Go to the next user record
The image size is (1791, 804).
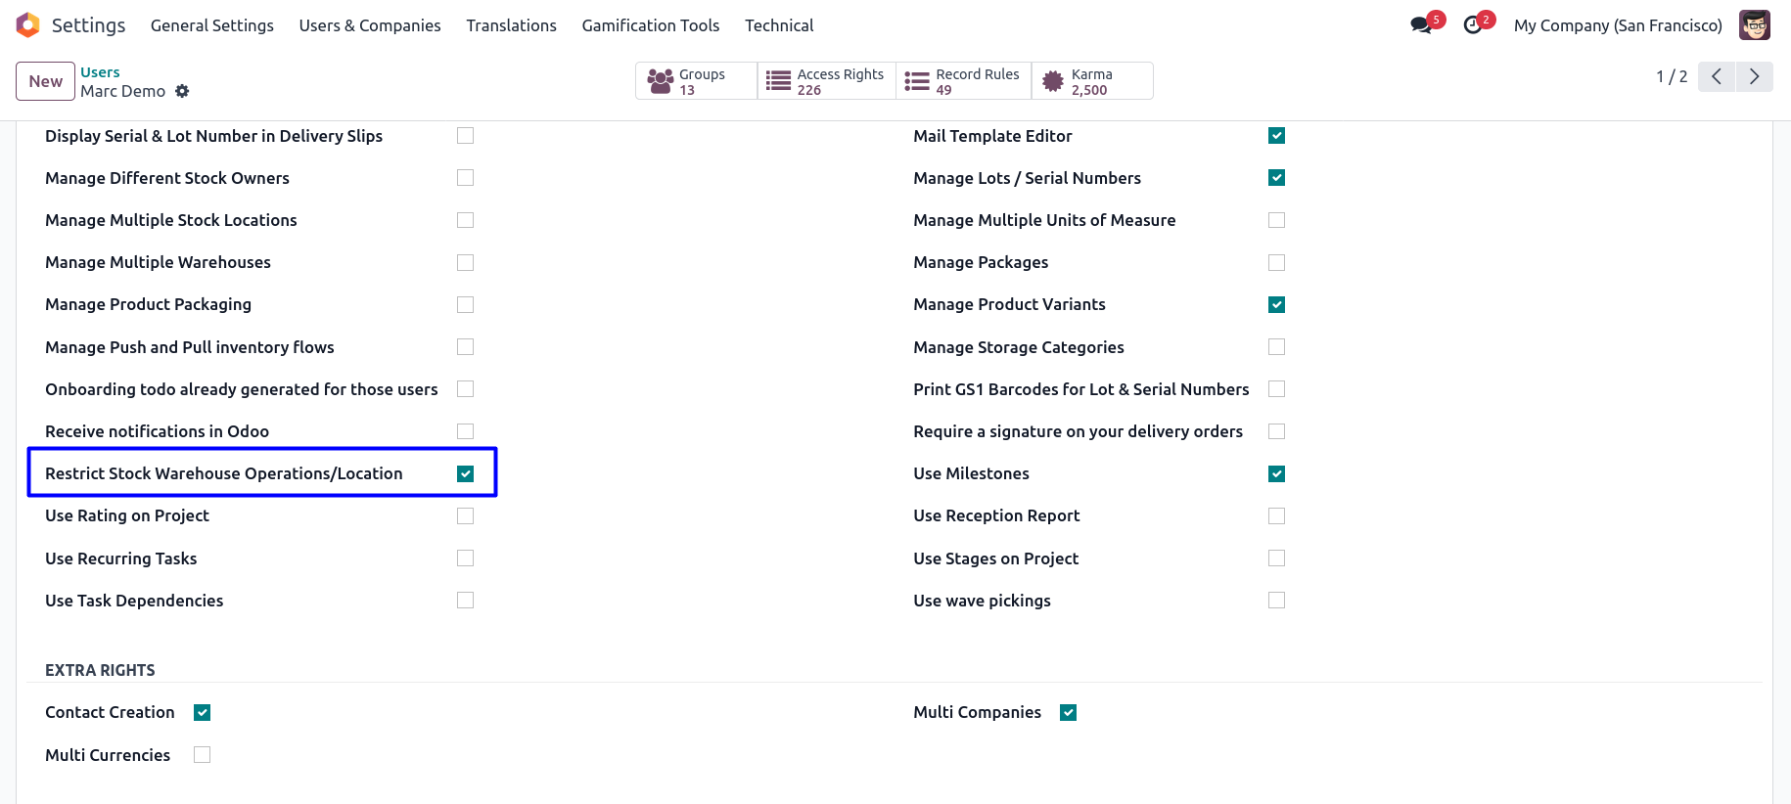tap(1754, 76)
